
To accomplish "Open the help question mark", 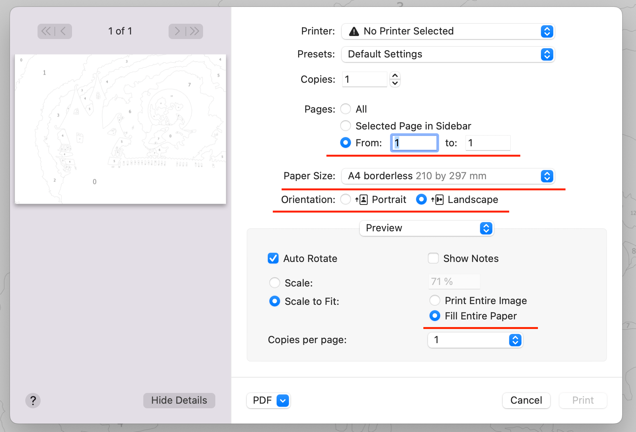I will [33, 400].
